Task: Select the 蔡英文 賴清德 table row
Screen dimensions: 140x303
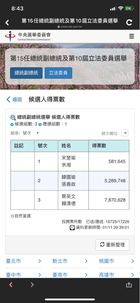Action: click(x=70, y=200)
